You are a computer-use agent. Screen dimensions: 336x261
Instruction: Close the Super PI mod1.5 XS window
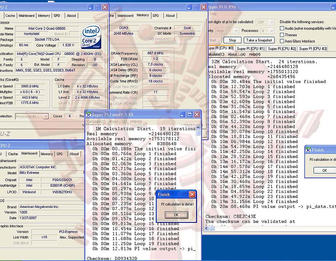point(197,115)
